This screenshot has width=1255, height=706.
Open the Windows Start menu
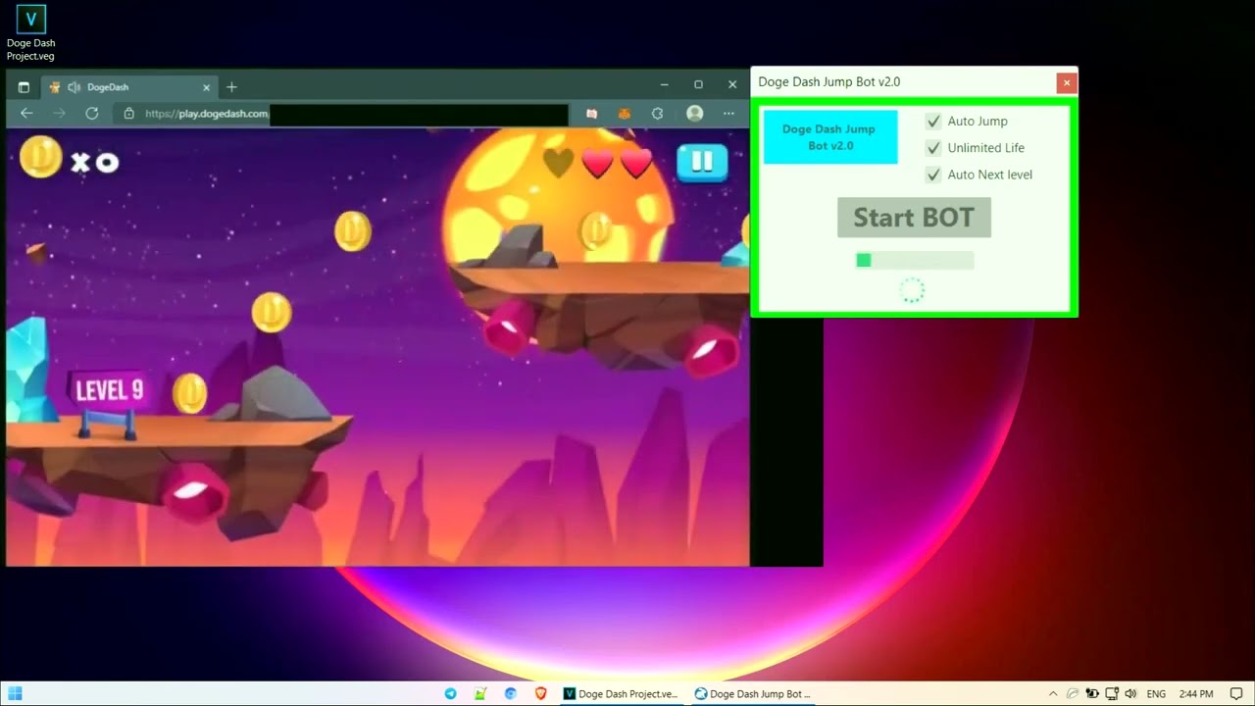click(x=15, y=693)
